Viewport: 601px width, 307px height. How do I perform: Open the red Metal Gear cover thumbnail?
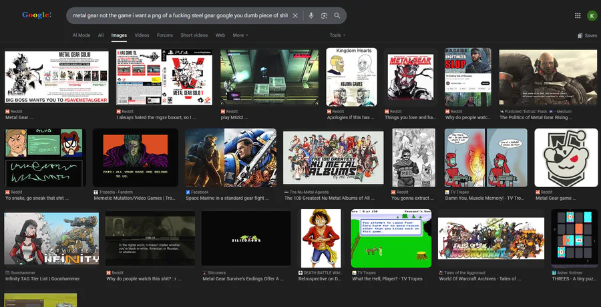(x=411, y=77)
